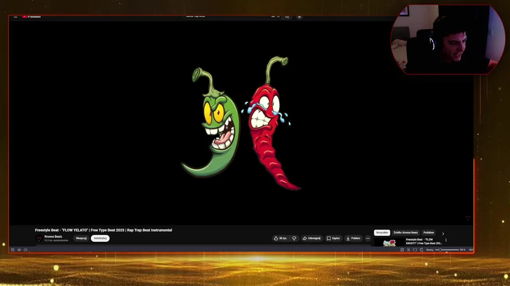Click the Resetuj zoom button
The width and height of the screenshot is (510, 286).
430,250
